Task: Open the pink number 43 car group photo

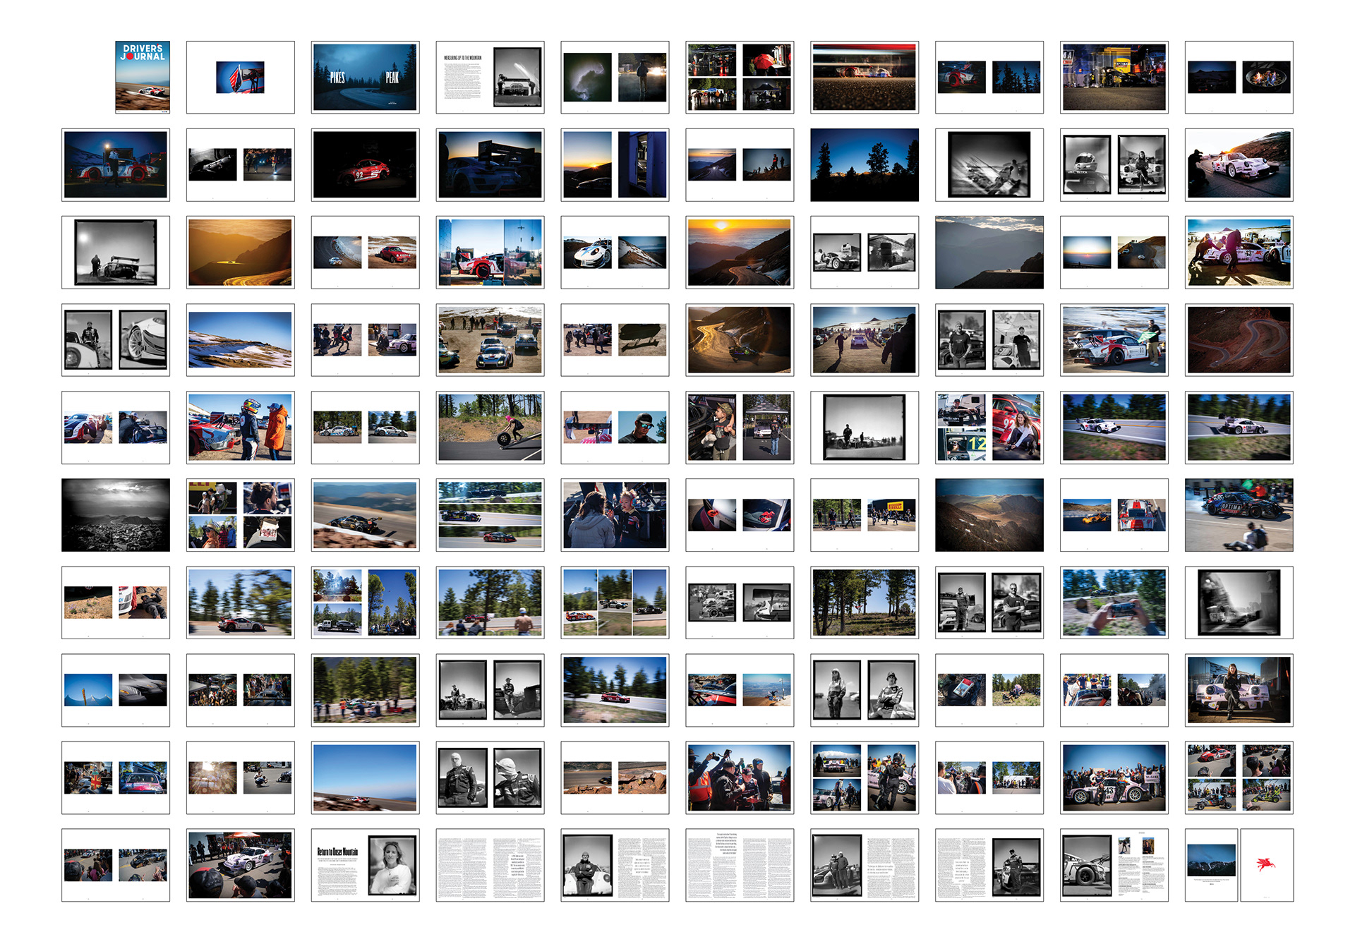Action: pyautogui.click(x=1114, y=777)
